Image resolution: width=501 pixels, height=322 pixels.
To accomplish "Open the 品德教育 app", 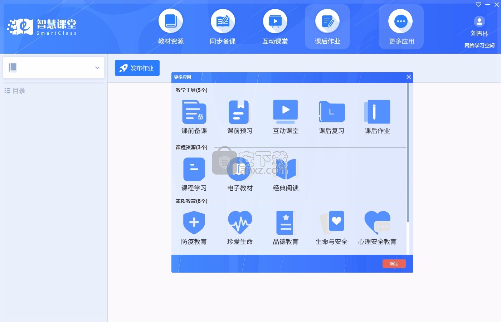I will pyautogui.click(x=286, y=228).
